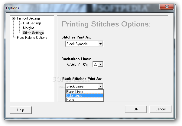
Task: Open Margins settings page
Action: pyautogui.click(x=29, y=28)
